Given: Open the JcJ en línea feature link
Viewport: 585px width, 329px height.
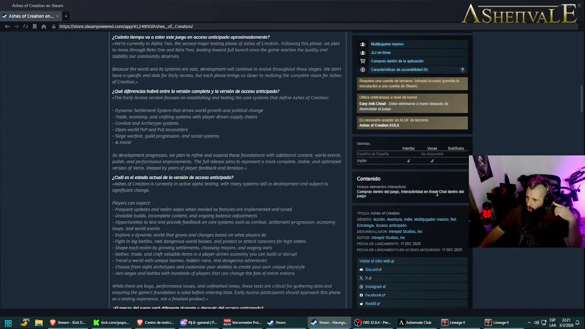Looking at the screenshot, I should pyautogui.click(x=381, y=53).
